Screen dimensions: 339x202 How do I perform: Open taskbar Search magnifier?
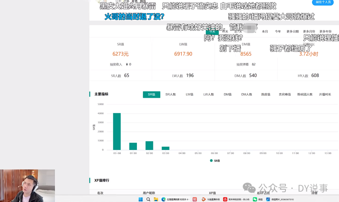[148, 199]
